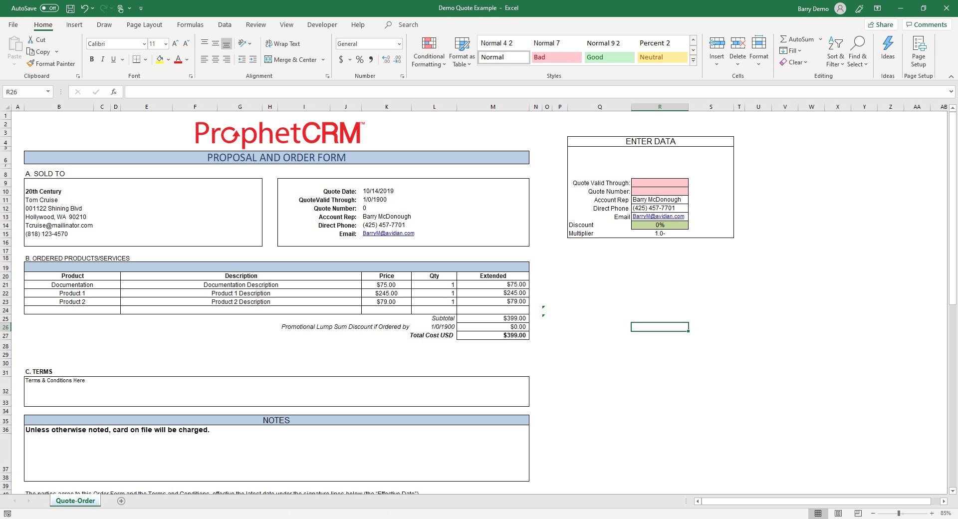This screenshot has width=958, height=519.
Task: Toggle AutoSave switch
Action: pyautogui.click(x=49, y=8)
